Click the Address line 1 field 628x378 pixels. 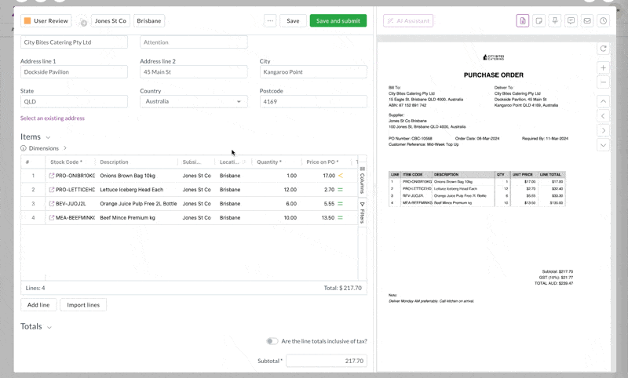(x=74, y=72)
